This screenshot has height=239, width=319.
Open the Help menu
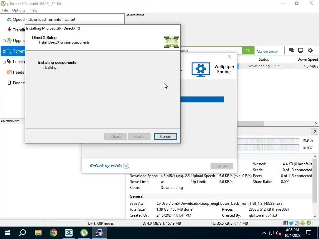(33, 10)
